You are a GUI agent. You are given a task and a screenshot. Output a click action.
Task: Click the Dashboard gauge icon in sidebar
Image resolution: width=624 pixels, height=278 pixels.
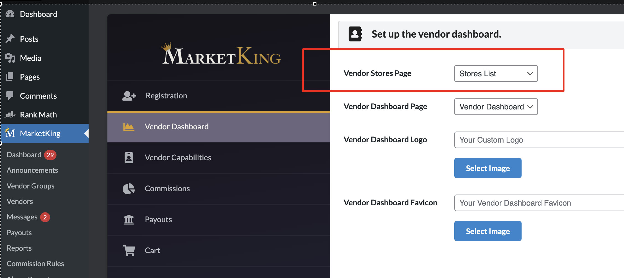click(10, 14)
